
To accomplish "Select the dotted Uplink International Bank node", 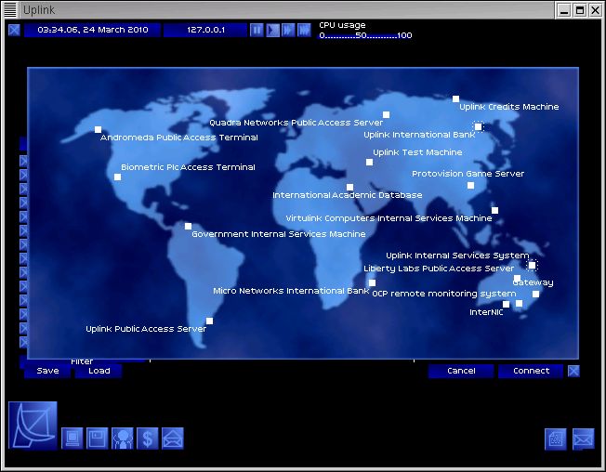I will [x=479, y=126].
